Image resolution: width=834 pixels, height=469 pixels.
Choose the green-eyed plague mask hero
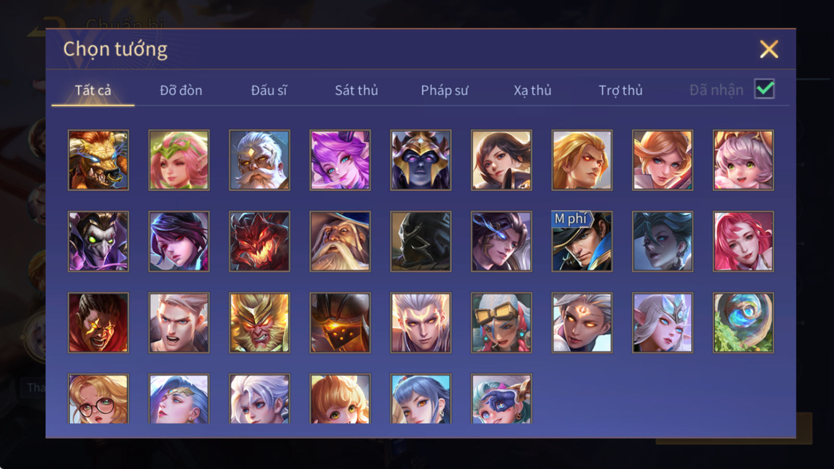coord(98,241)
